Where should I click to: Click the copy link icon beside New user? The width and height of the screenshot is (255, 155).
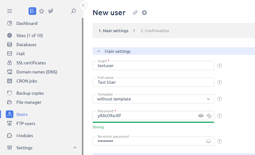tap(135, 13)
